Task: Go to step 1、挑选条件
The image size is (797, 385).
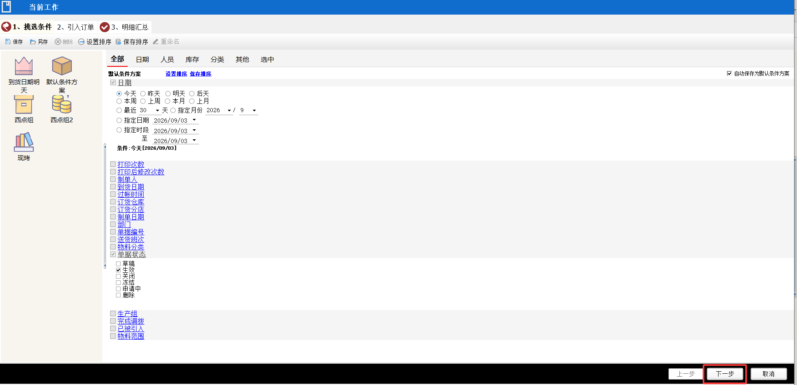Action: 27,27
